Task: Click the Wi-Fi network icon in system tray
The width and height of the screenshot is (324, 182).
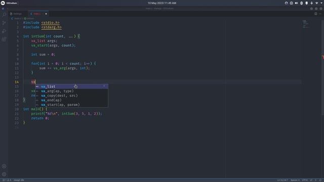Action: (x=316, y=3)
